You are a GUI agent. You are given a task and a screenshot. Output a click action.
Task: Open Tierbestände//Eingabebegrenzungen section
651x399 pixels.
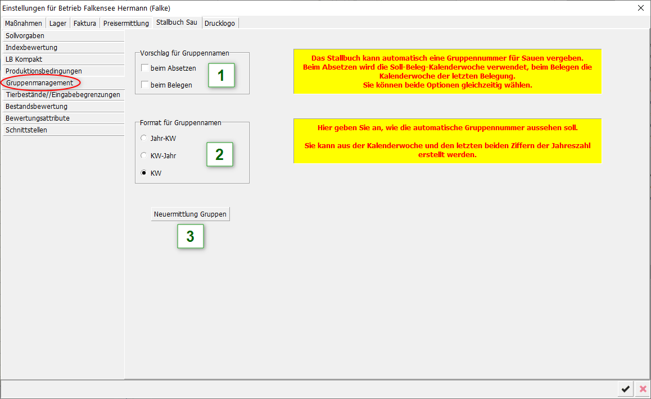coord(63,95)
